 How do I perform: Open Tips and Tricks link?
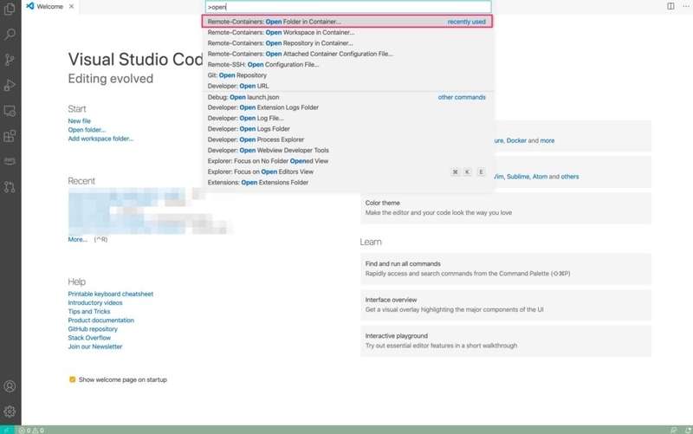pos(89,311)
